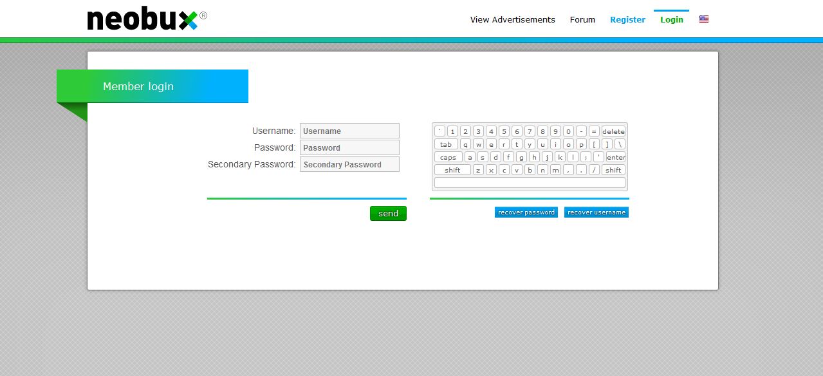Screen dimensions: 823x376
Task: Click the minus key on virtual keyboard
Action: tap(582, 131)
